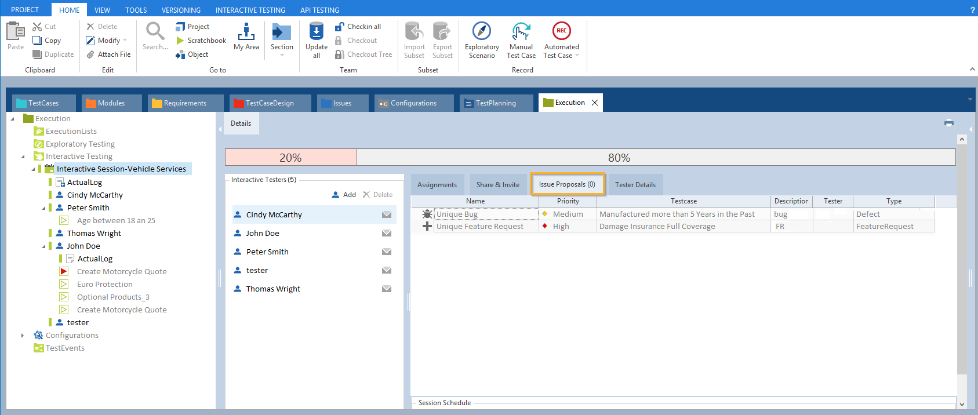This screenshot has height=415, width=978.
Task: Click the Exploratory Scenario record icon
Action: 482,31
